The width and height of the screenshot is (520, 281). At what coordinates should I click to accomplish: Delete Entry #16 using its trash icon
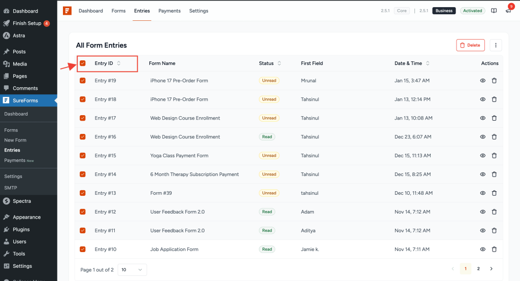pyautogui.click(x=494, y=137)
